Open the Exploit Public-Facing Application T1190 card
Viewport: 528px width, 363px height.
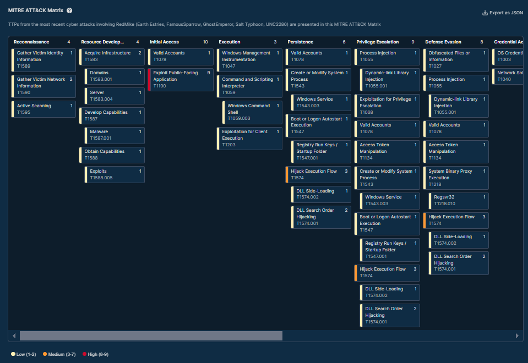click(x=180, y=80)
